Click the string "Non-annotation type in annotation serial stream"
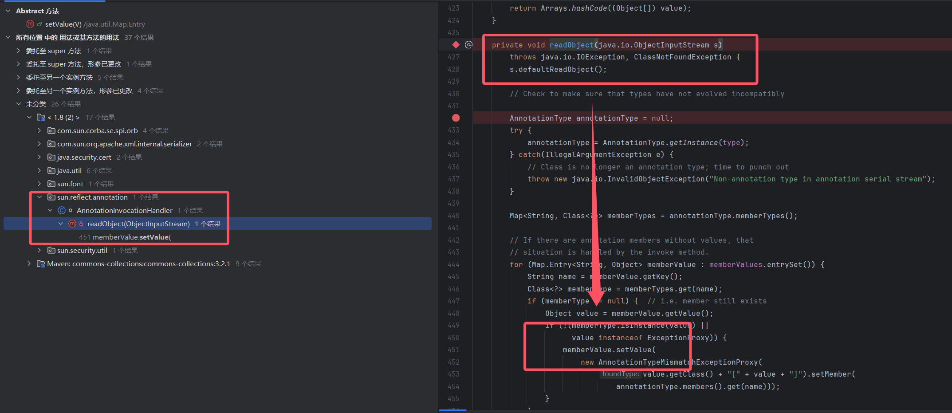This screenshot has width=952, height=413. 818,179
